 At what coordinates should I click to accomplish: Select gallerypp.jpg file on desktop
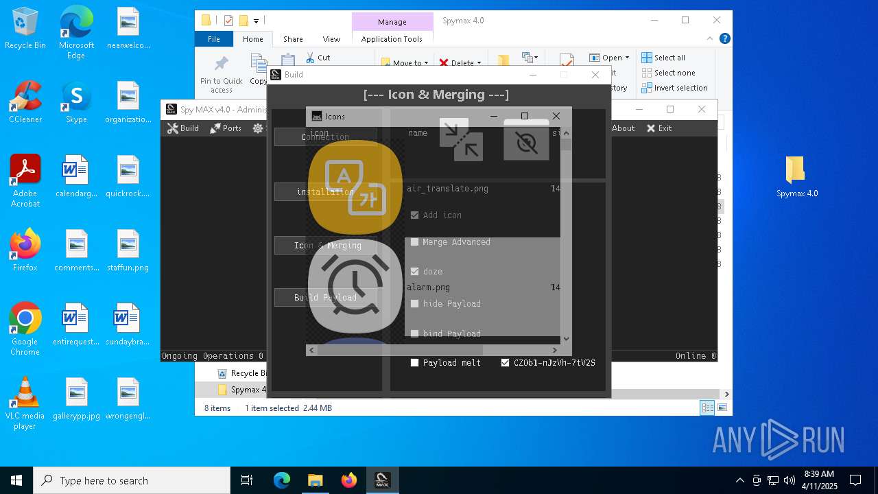coord(76,399)
